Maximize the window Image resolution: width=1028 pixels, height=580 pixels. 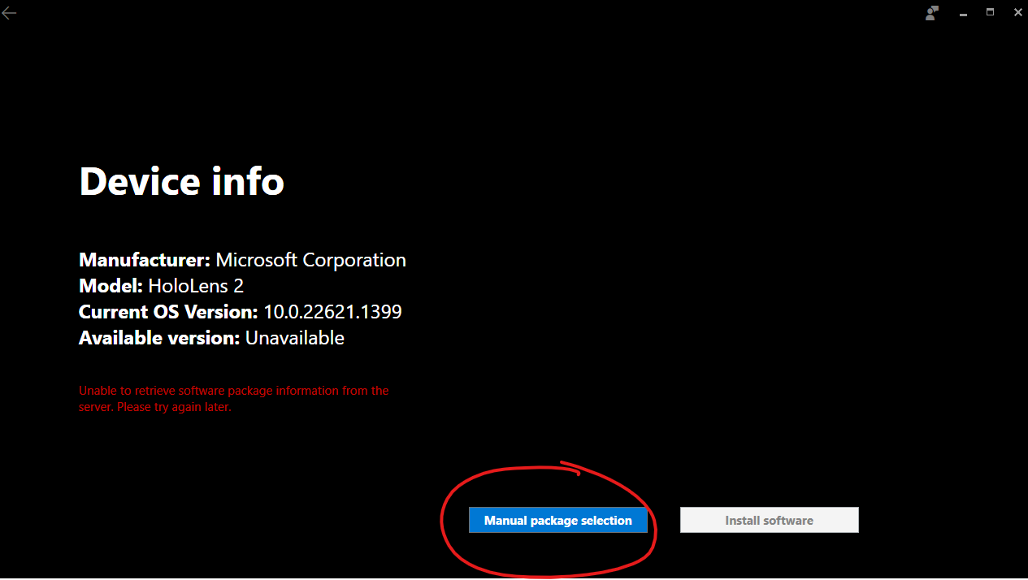point(990,12)
